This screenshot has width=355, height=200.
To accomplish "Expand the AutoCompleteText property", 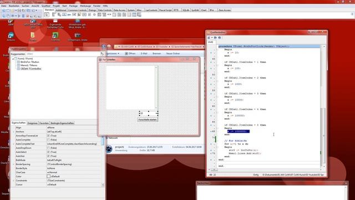I will point(13,144).
